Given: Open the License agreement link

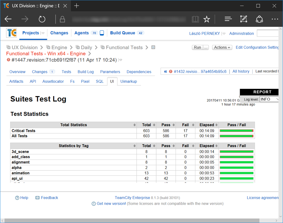Looking at the screenshot, I should [262, 198].
